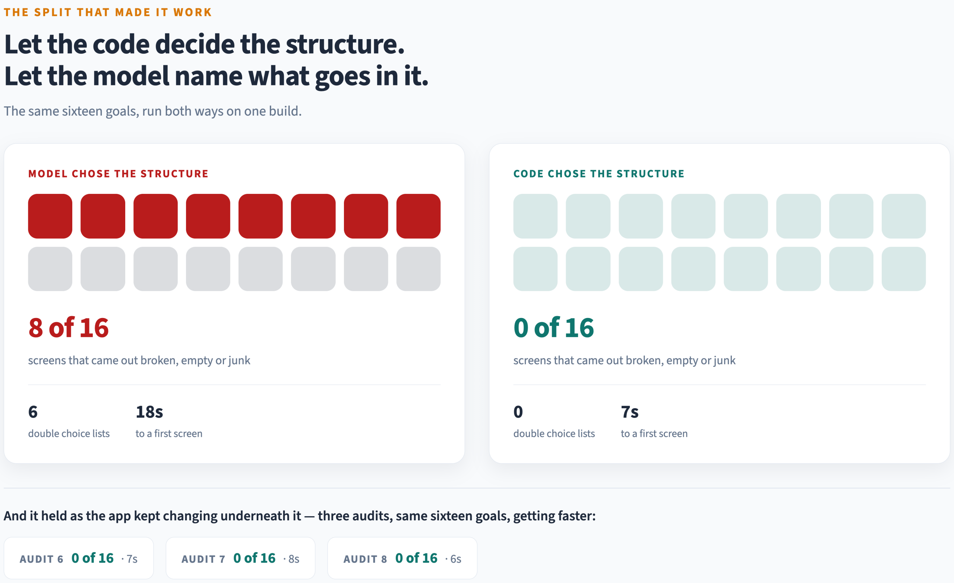
Task: Click the "The split that made it work" eyebrow
Action: 108,12
